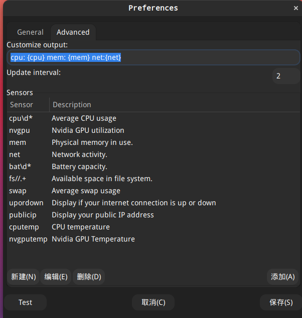
Task: Click the 编辑(E) edit button
Action: pos(56,277)
